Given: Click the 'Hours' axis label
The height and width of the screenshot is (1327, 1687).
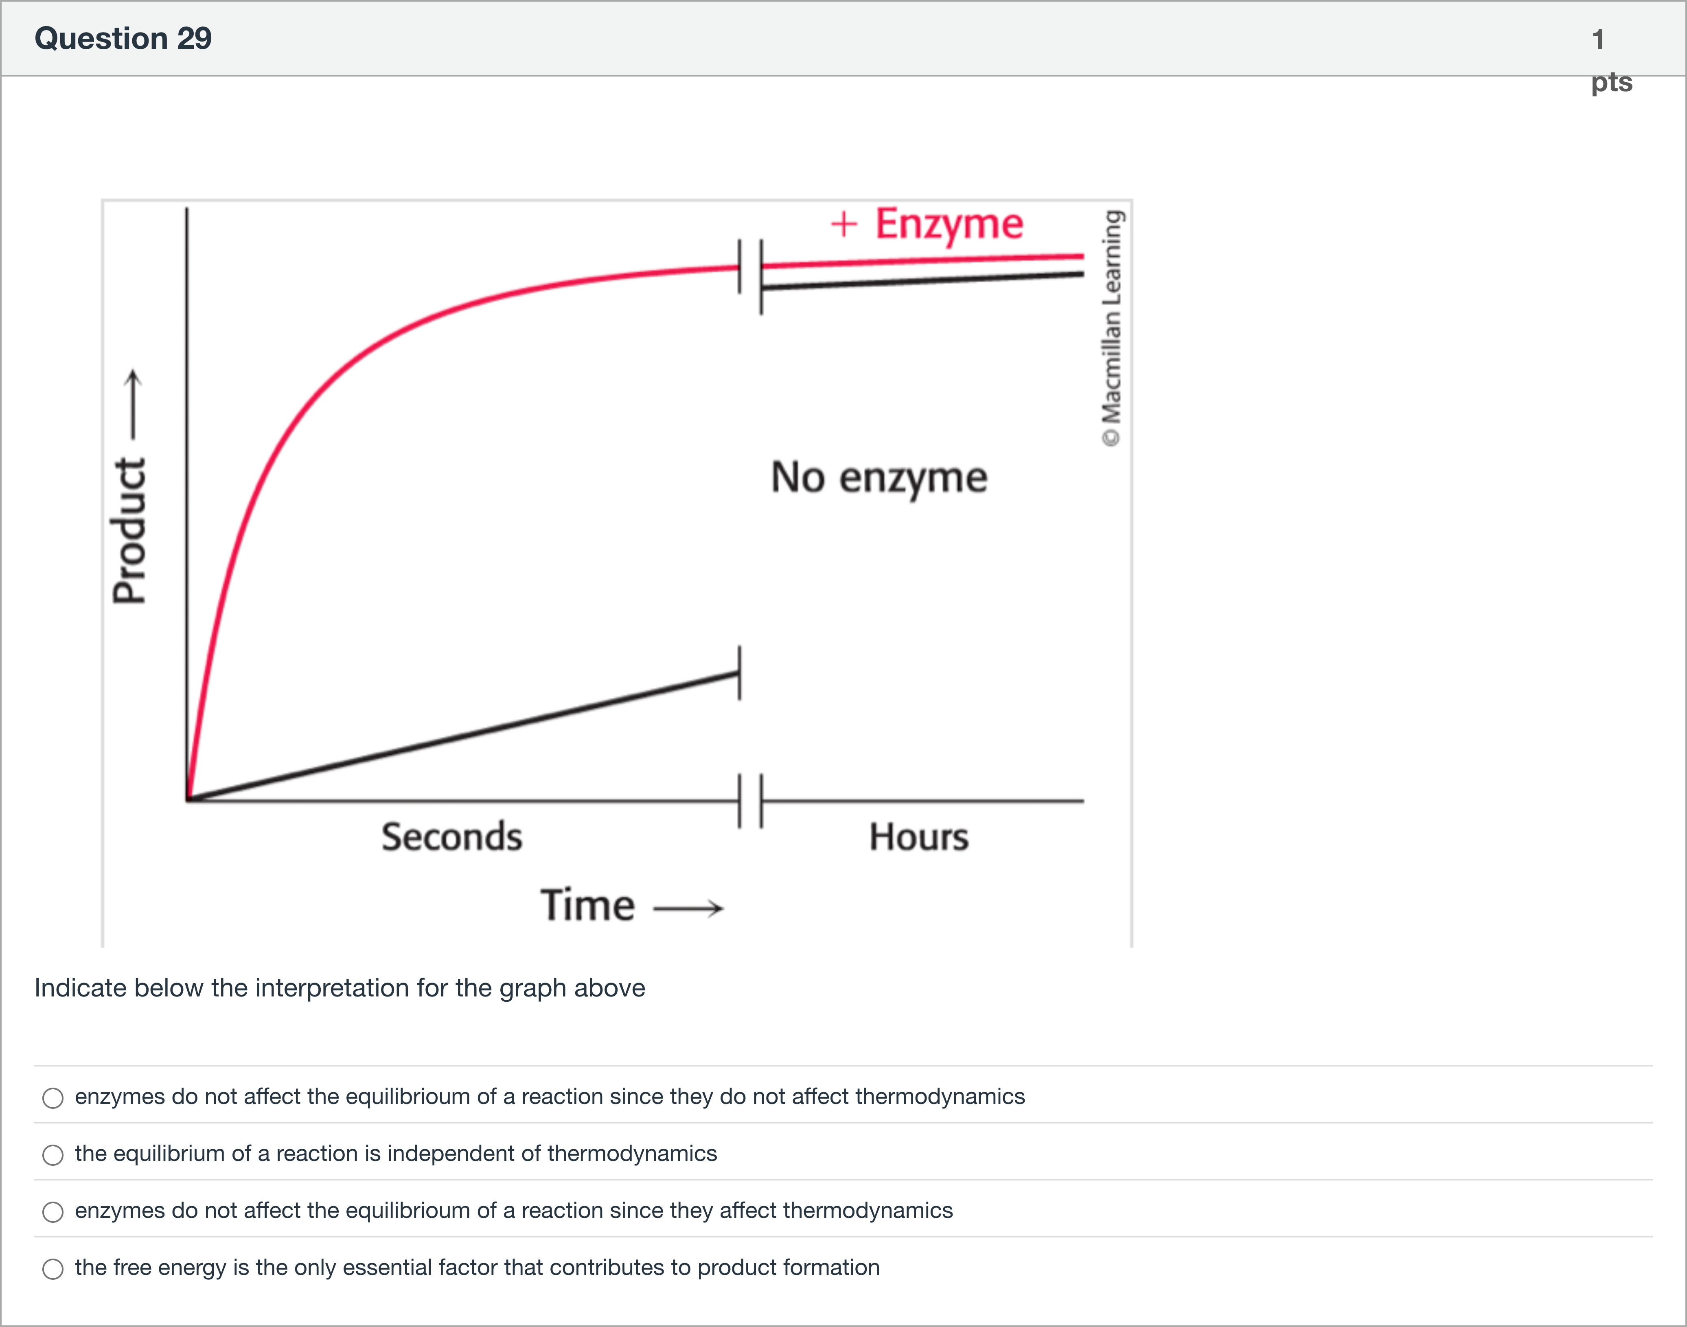Looking at the screenshot, I should click(x=918, y=838).
